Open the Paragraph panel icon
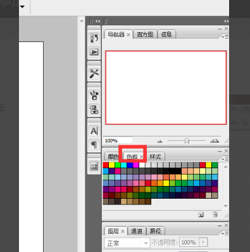Image resolution: width=250 pixels, height=252 pixels. point(94,145)
